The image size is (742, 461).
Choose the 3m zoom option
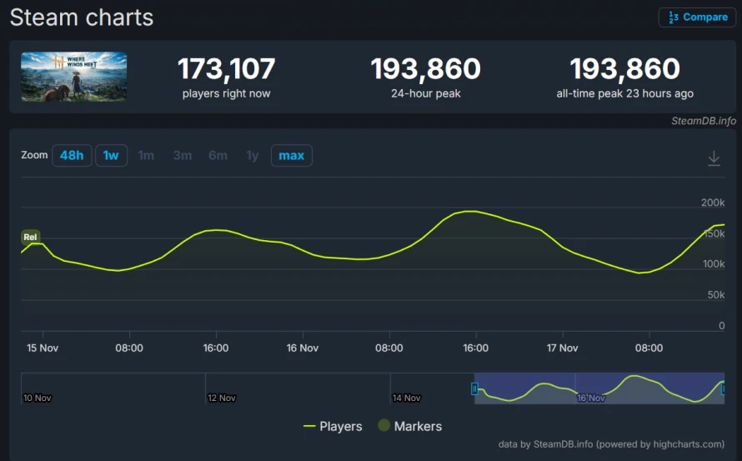[x=183, y=156]
